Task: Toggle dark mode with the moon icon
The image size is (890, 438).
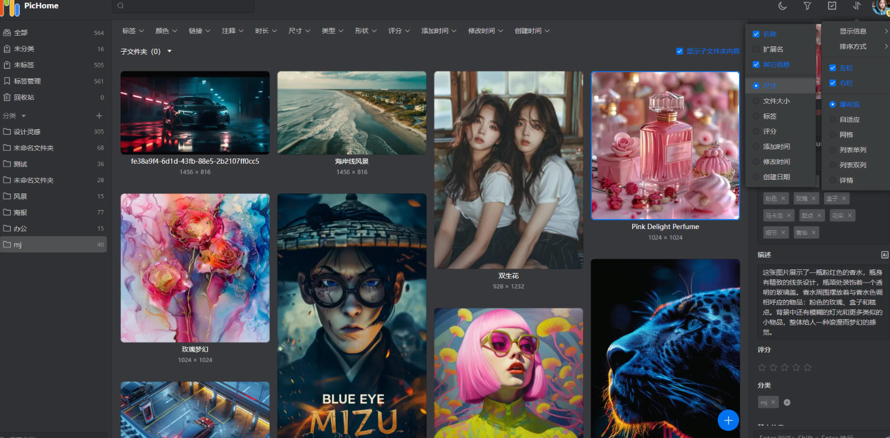Action: tap(782, 6)
